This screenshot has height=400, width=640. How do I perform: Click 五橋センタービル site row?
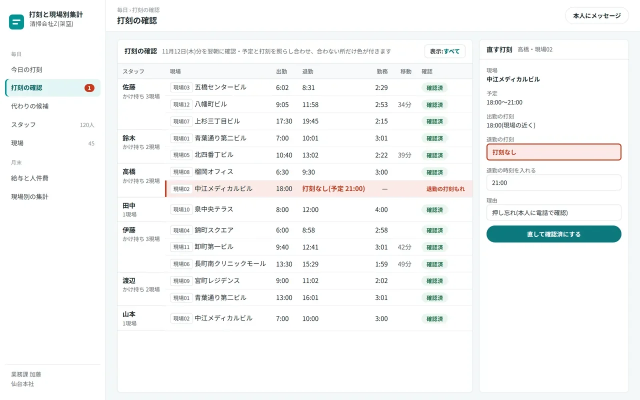[x=319, y=87]
